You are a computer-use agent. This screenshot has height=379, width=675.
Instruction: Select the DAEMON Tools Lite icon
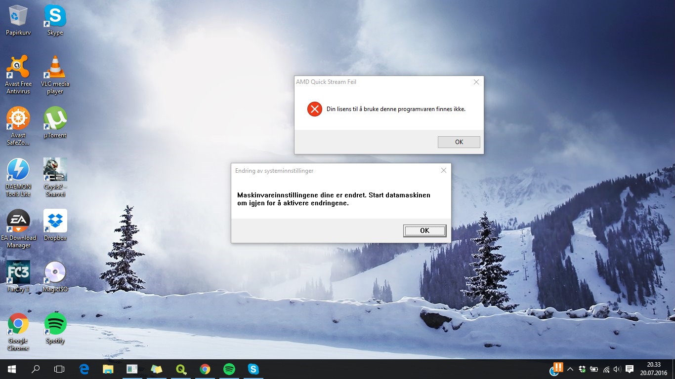point(18,178)
